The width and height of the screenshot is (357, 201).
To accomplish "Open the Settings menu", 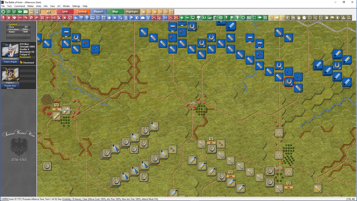I will [x=76, y=6].
